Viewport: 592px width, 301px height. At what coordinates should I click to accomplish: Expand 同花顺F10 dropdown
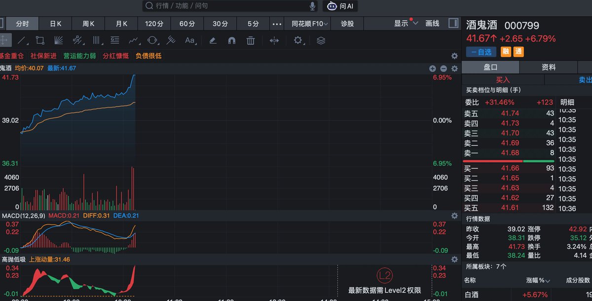coord(310,24)
